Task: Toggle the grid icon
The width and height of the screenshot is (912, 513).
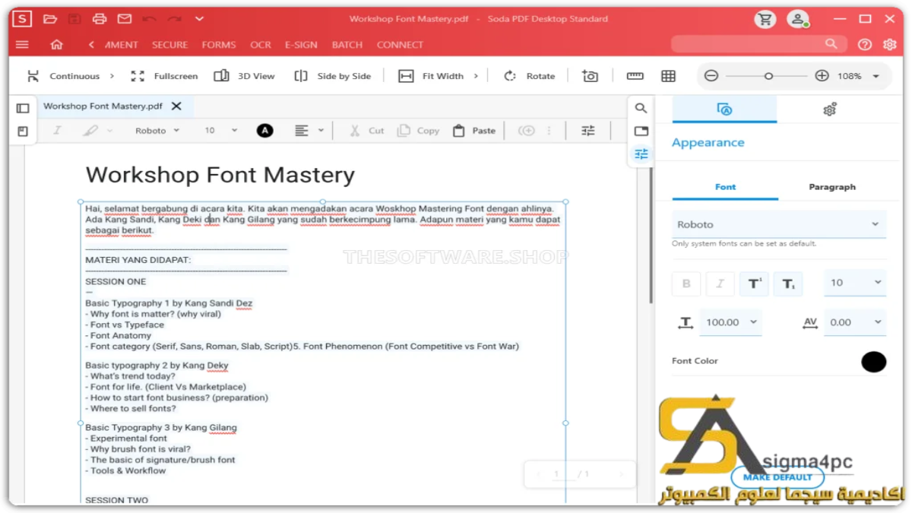Action: point(668,76)
